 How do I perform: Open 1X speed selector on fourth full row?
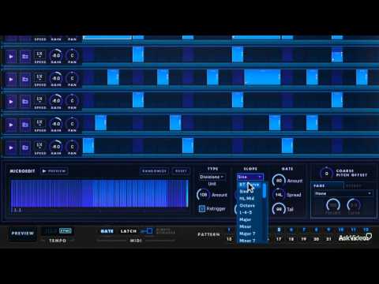pos(39,123)
